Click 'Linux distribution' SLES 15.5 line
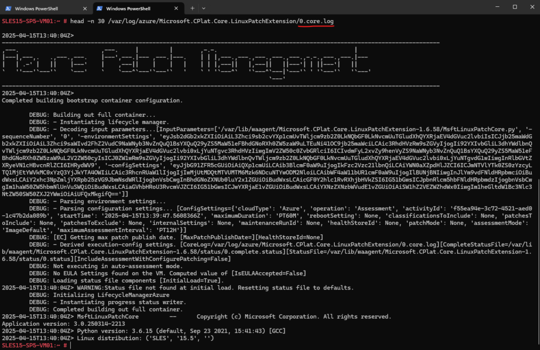The image size is (540, 350). [x=108, y=338]
